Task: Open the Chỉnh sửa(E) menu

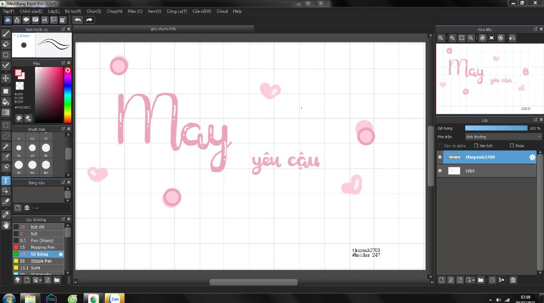Action: pyautogui.click(x=31, y=11)
